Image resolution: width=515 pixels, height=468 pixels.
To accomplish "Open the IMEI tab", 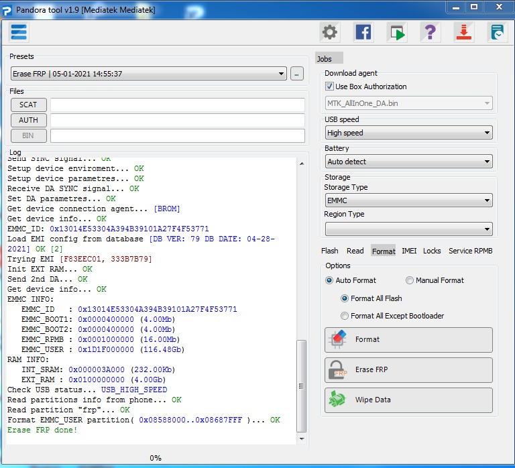I will 409,251.
